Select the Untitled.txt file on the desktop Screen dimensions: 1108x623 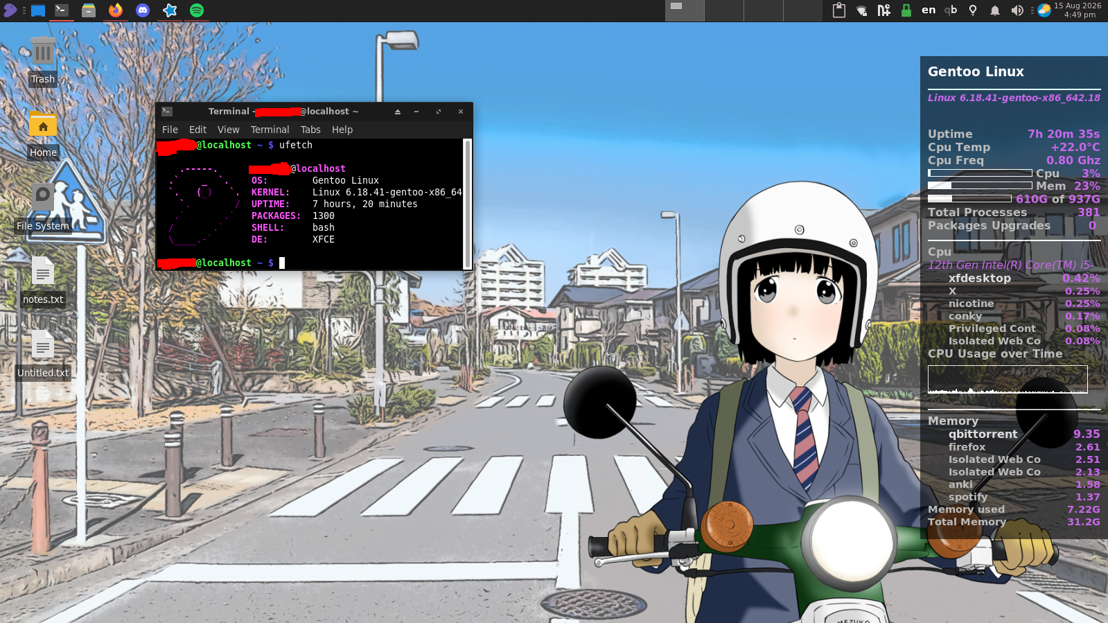click(43, 355)
